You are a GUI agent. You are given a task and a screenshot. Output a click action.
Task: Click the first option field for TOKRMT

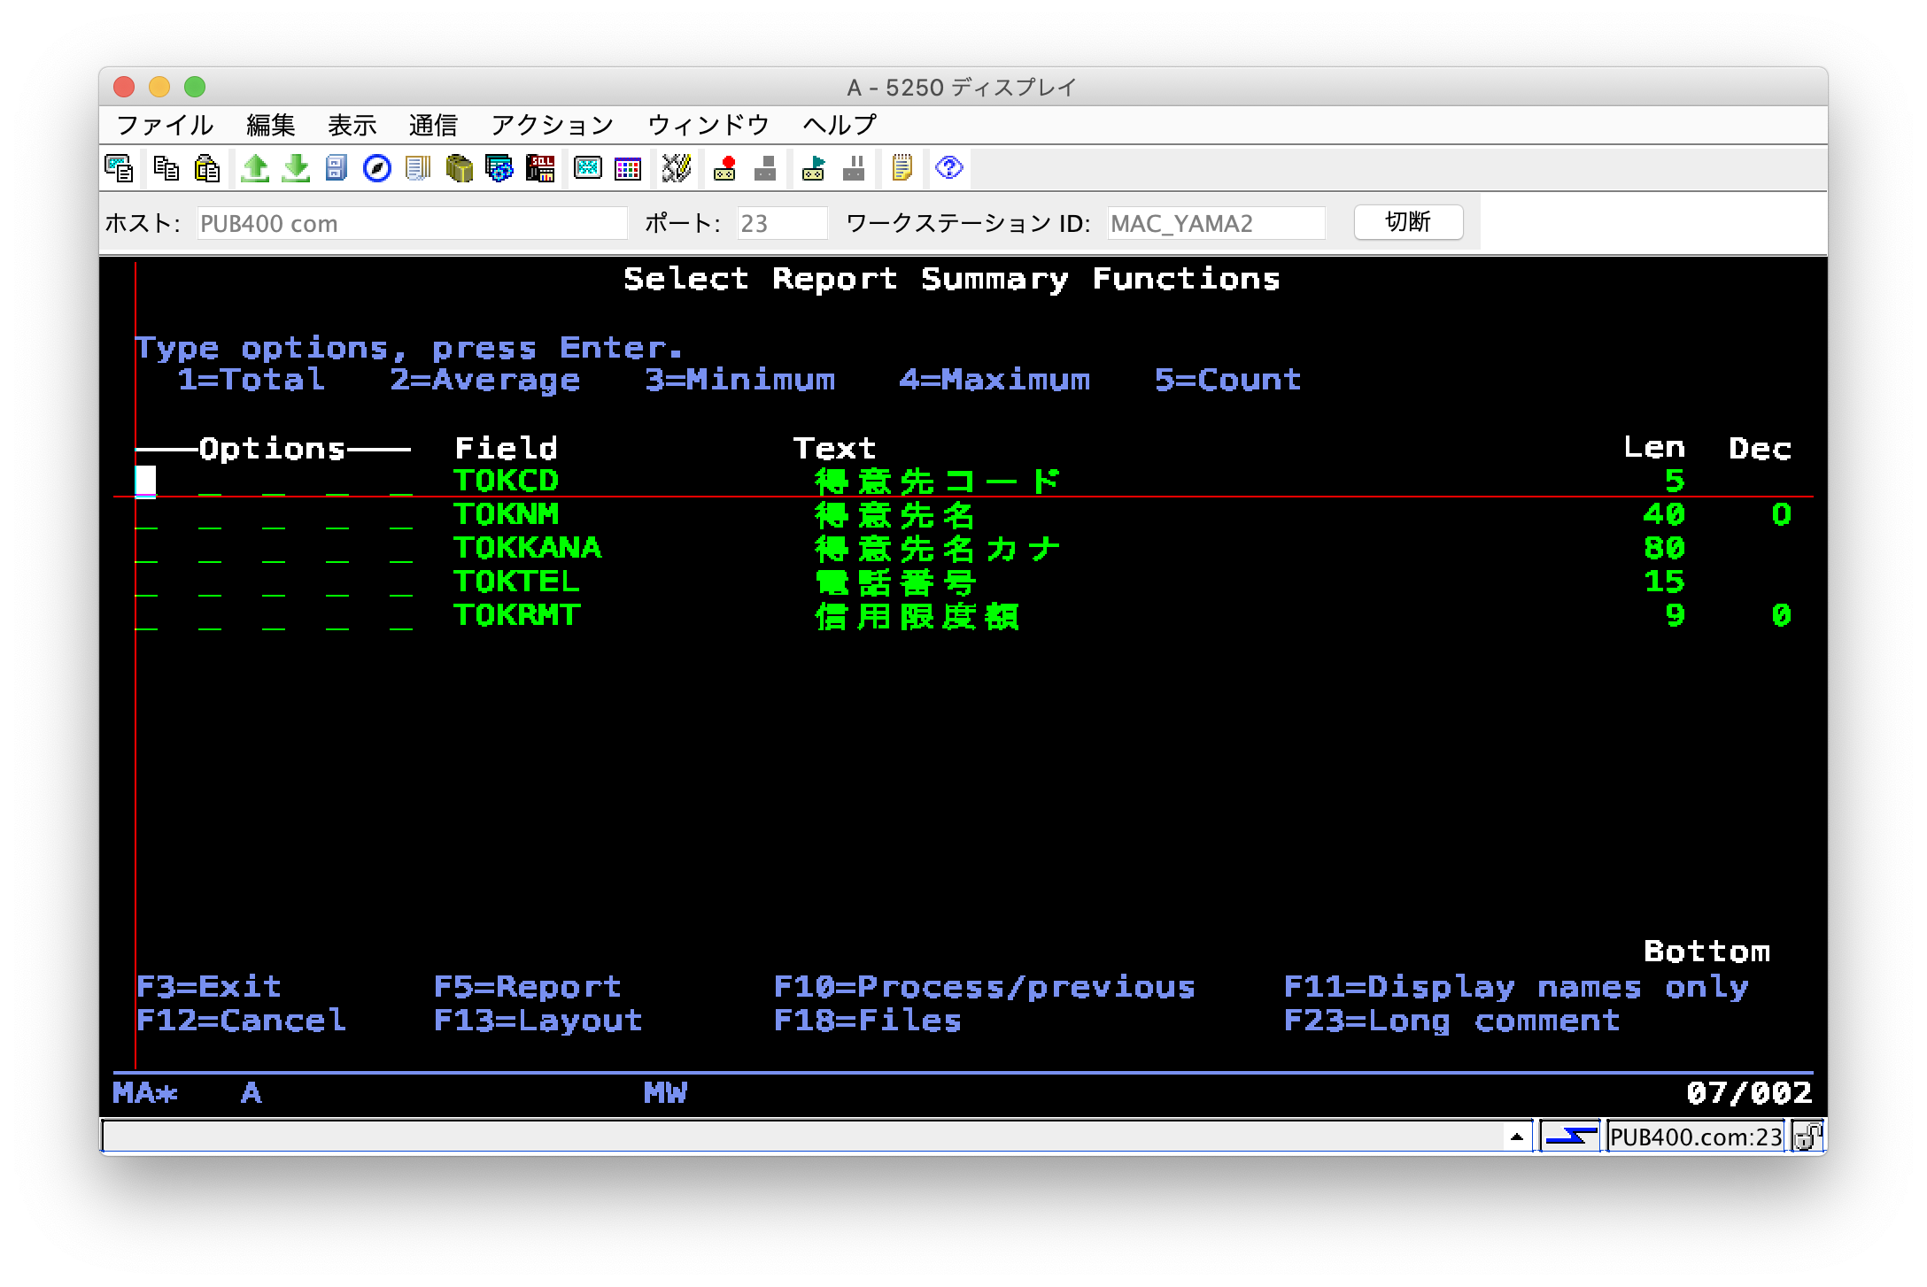(146, 617)
